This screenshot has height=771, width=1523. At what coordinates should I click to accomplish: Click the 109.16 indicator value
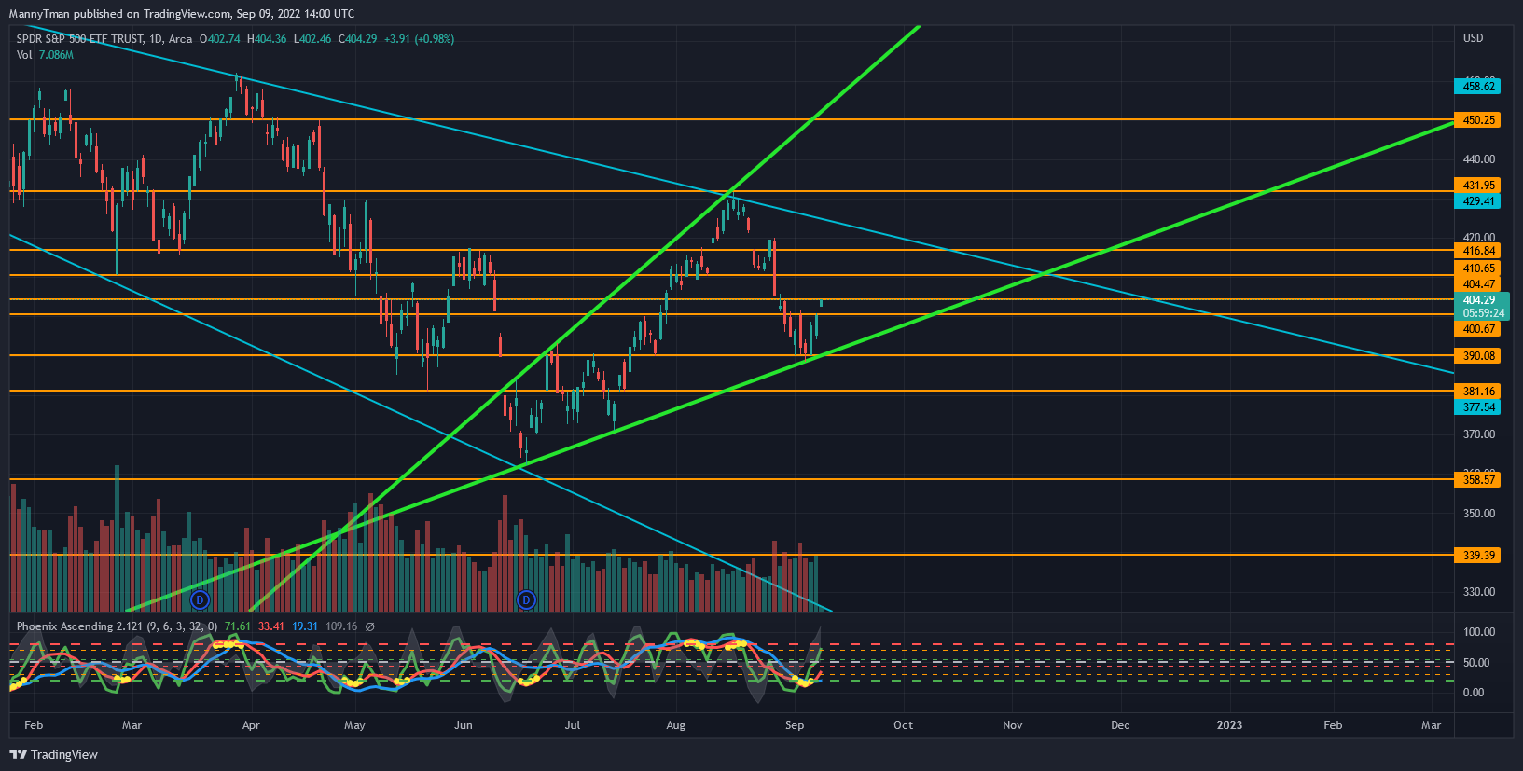pyautogui.click(x=341, y=626)
